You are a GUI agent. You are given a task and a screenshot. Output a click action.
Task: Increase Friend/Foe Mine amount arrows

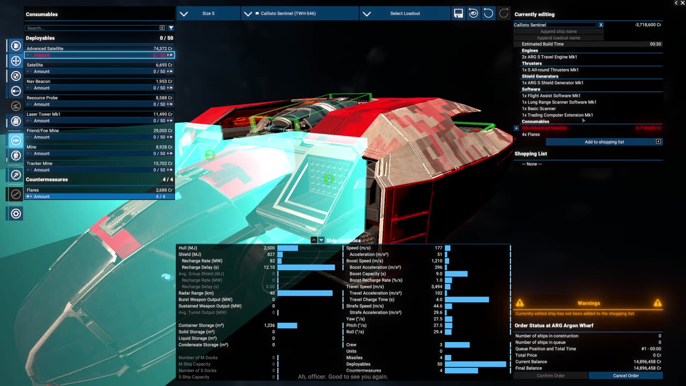pyautogui.click(x=170, y=137)
